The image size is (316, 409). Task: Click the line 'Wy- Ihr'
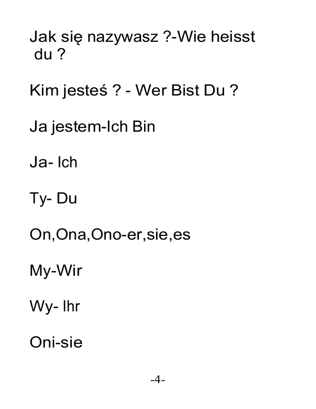pos(55,307)
